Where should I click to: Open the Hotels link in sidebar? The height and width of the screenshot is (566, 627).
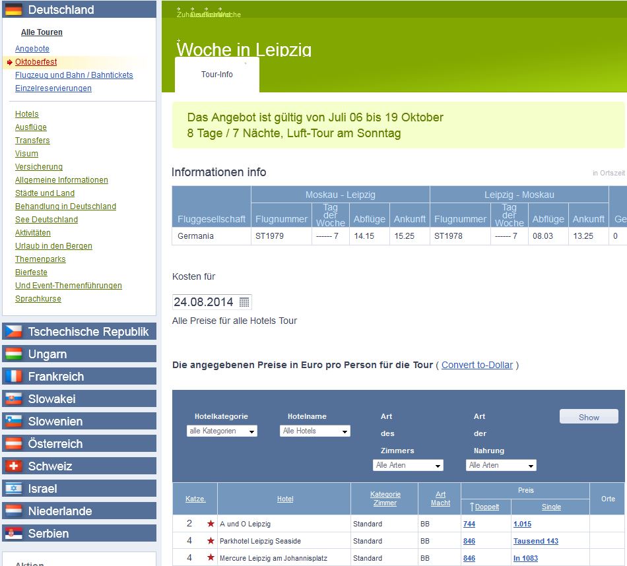27,114
